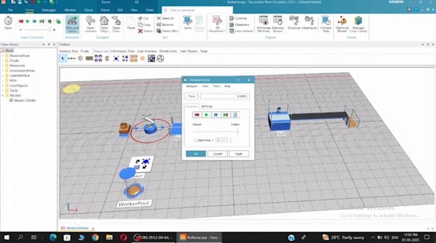Viewport: 436px width, 243px height.
Task: Click the Cancel button in the dialog
Action: pyautogui.click(x=217, y=154)
